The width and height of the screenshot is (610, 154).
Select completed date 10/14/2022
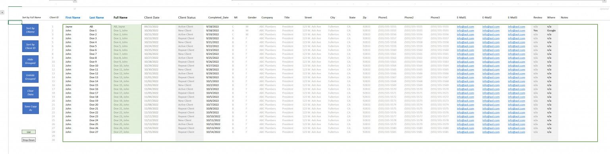(213, 132)
